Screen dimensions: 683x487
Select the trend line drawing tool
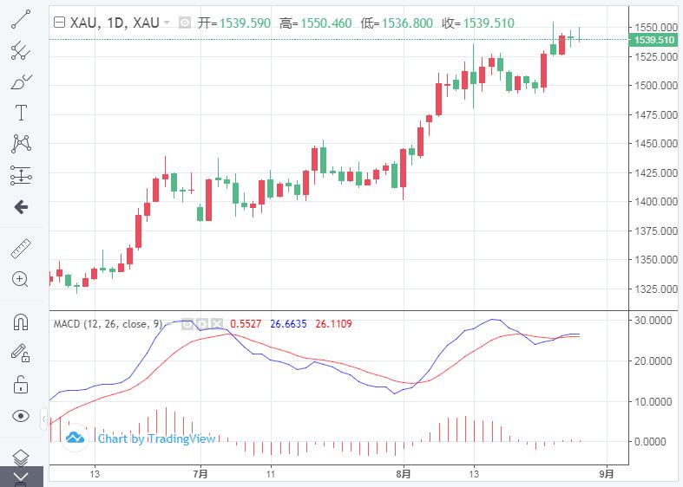pos(21,20)
